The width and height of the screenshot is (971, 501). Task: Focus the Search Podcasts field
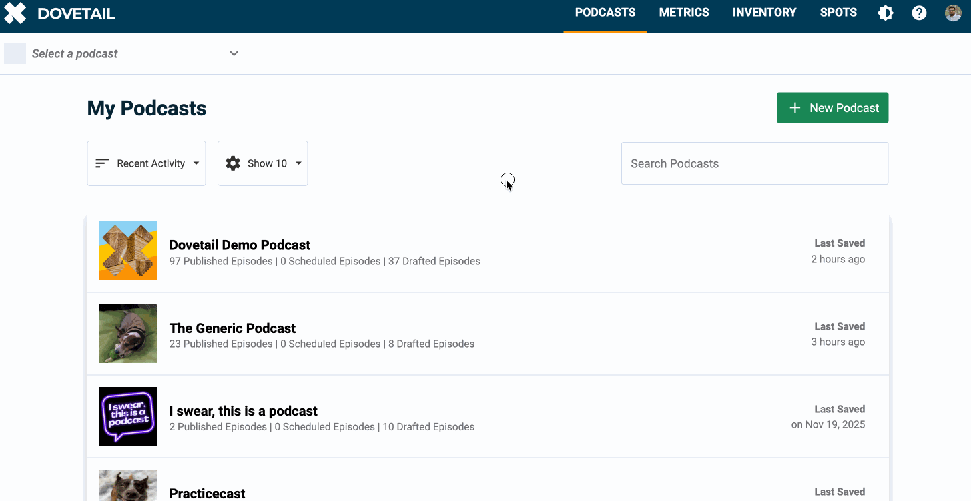754,163
